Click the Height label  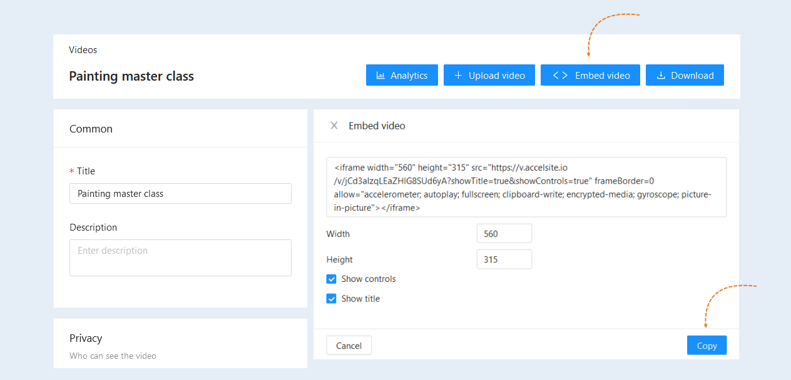point(340,259)
